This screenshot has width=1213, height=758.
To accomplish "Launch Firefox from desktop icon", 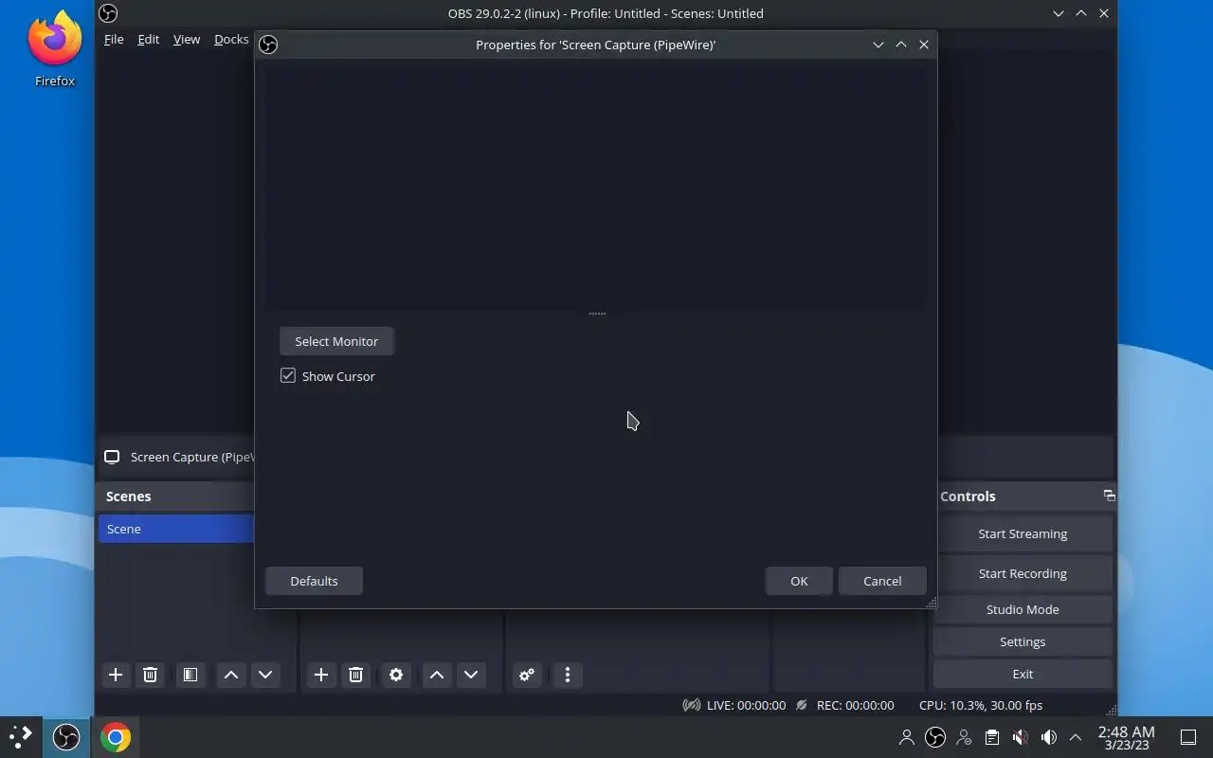I will point(55,49).
